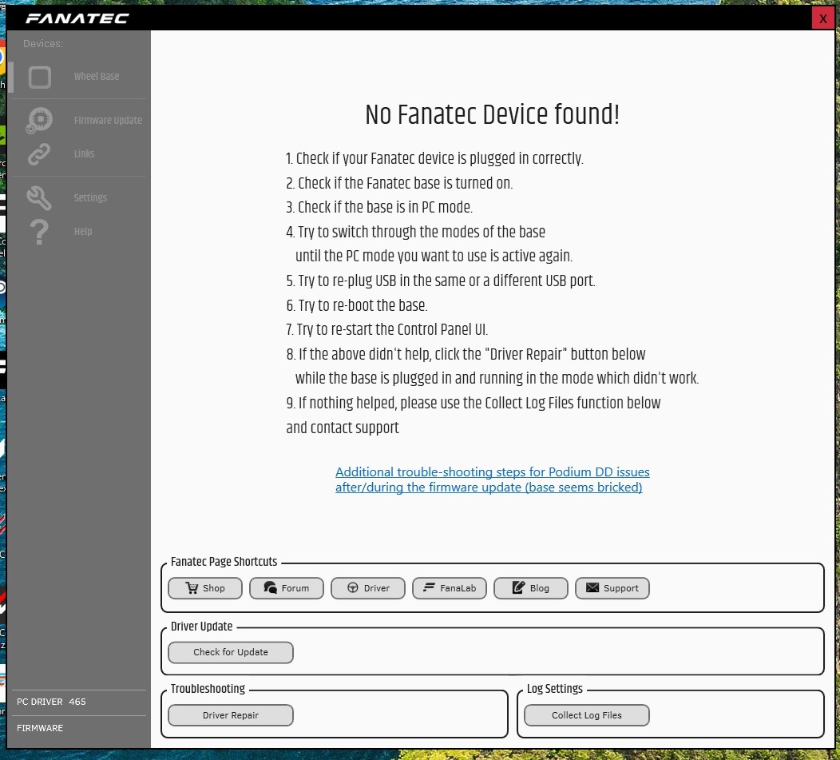Check for driver update
840x760 pixels.
pos(231,652)
